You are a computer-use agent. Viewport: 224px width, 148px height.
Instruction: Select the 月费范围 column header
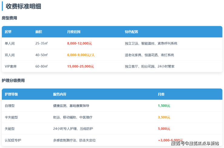pos(74,32)
